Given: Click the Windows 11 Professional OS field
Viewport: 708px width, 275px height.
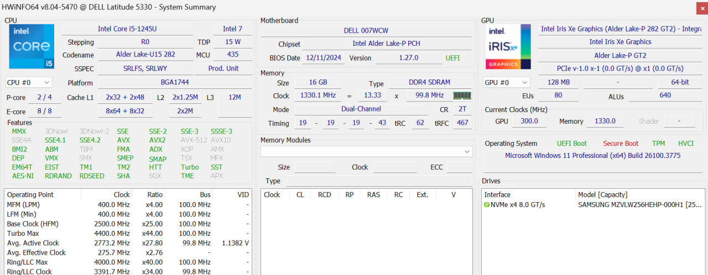Looking at the screenshot, I should point(593,156).
